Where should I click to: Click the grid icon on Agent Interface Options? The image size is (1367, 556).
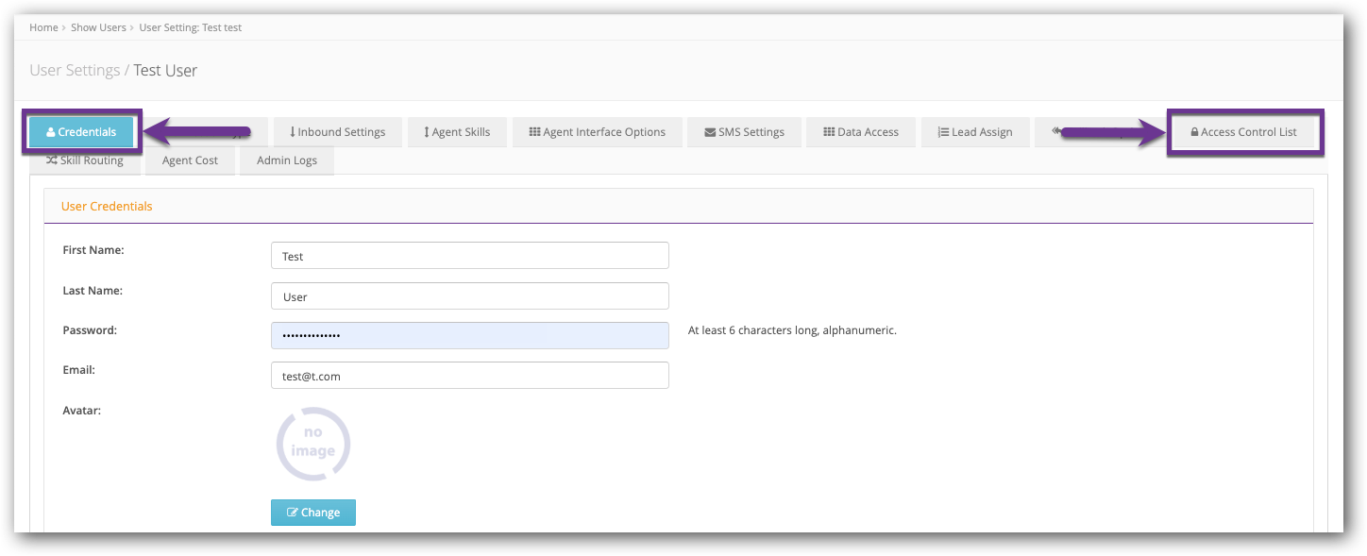[x=534, y=132]
